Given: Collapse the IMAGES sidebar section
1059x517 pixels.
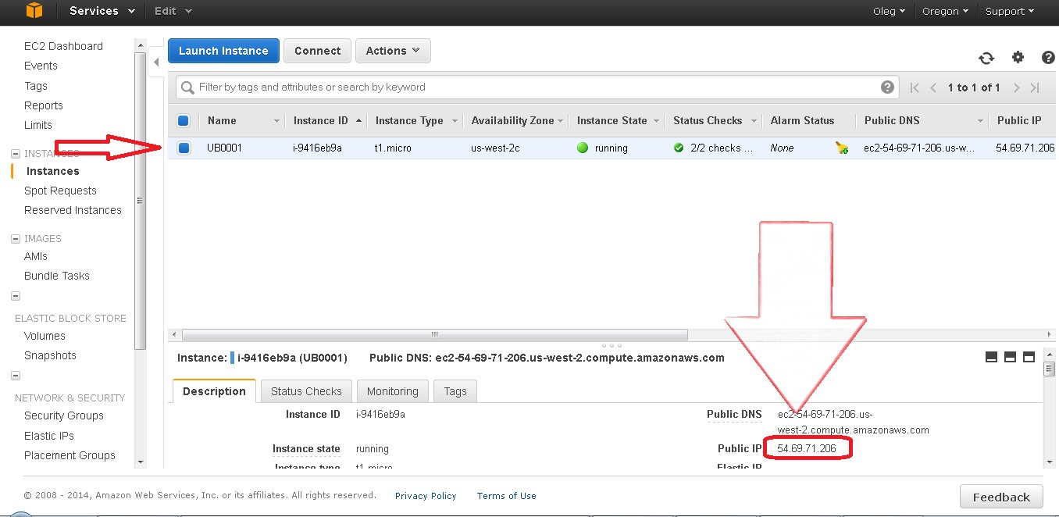Looking at the screenshot, I should [16, 238].
